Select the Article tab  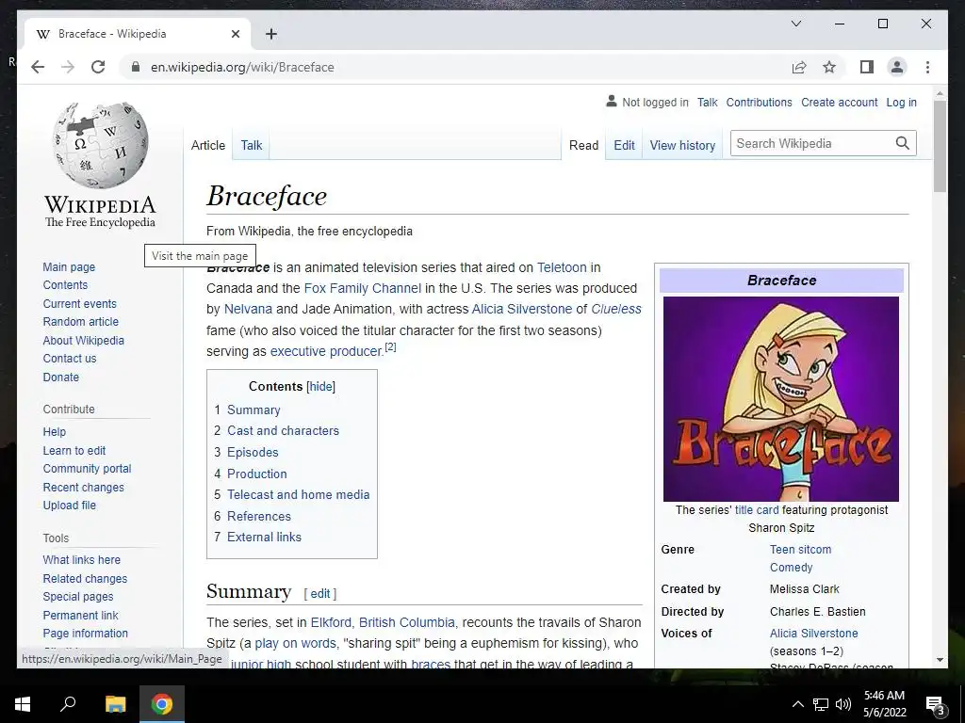point(208,145)
